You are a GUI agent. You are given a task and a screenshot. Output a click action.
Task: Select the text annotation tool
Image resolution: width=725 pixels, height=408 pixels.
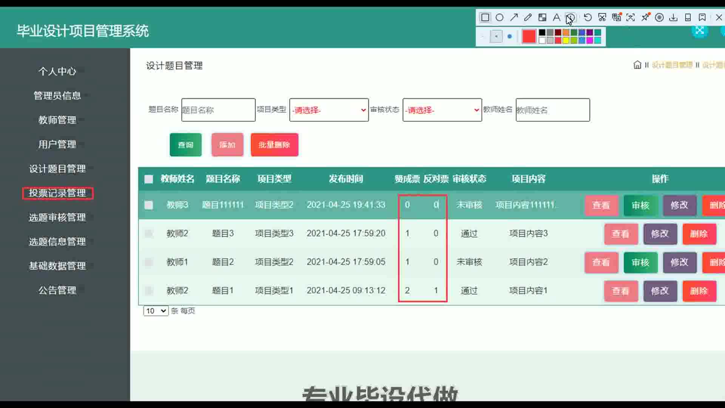556,17
